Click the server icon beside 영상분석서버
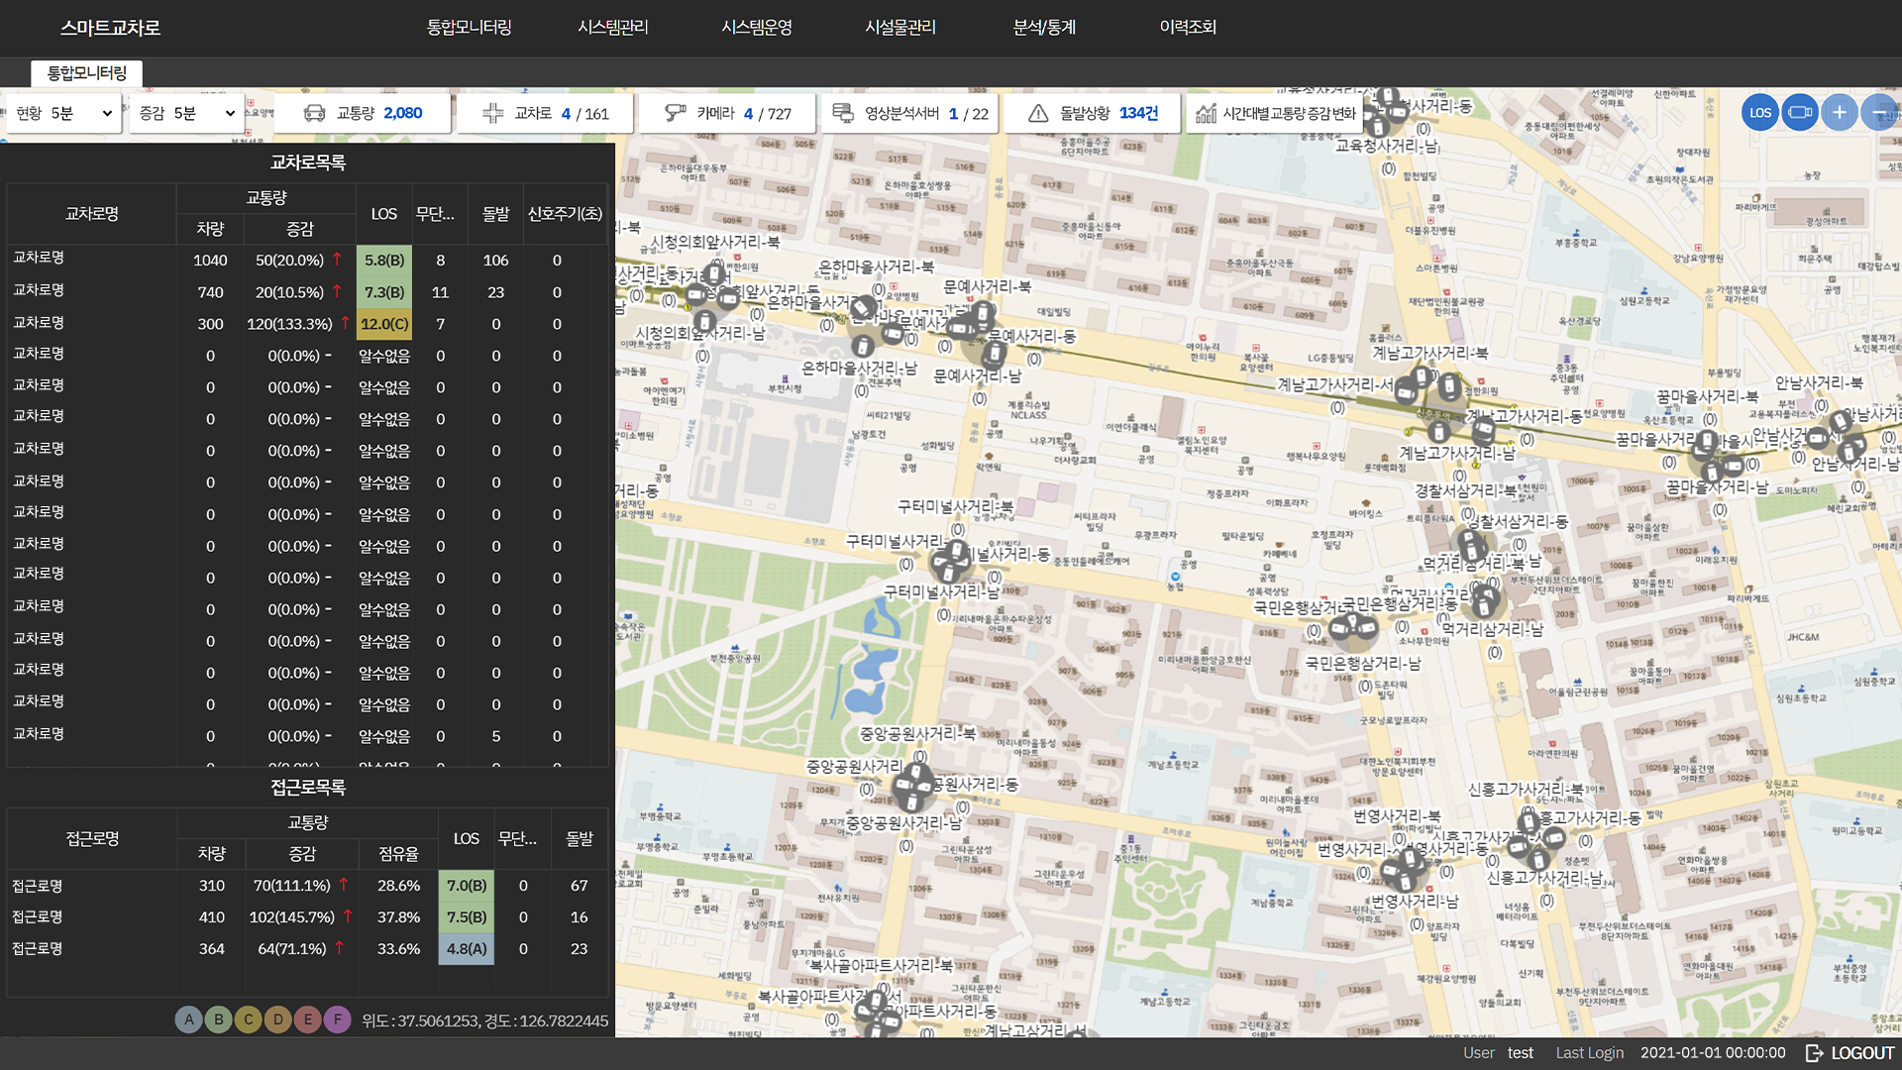The height and width of the screenshot is (1070, 1902). point(843,113)
